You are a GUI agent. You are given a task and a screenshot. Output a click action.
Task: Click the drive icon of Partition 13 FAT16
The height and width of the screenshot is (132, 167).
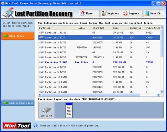coord(41,92)
